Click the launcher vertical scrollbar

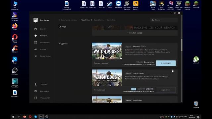(182, 45)
